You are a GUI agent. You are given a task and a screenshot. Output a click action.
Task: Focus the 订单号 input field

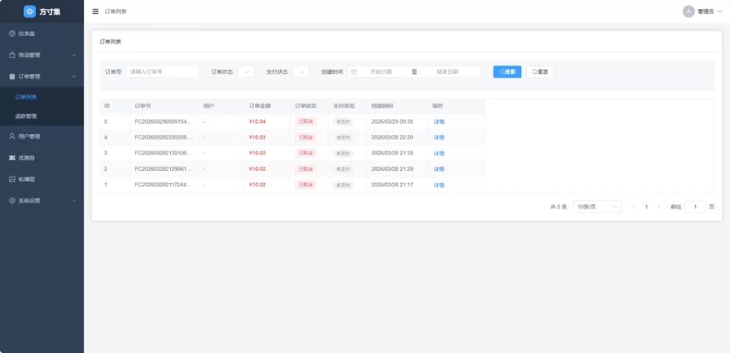point(163,72)
